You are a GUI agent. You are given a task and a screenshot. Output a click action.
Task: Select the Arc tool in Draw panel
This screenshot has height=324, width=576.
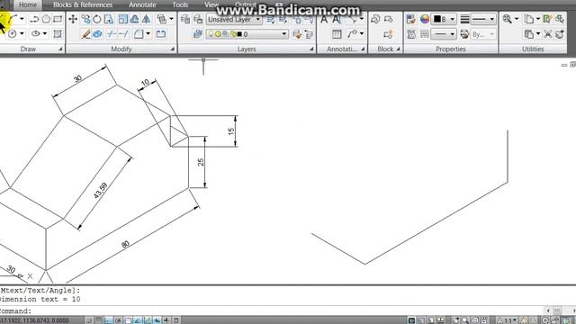13,19
